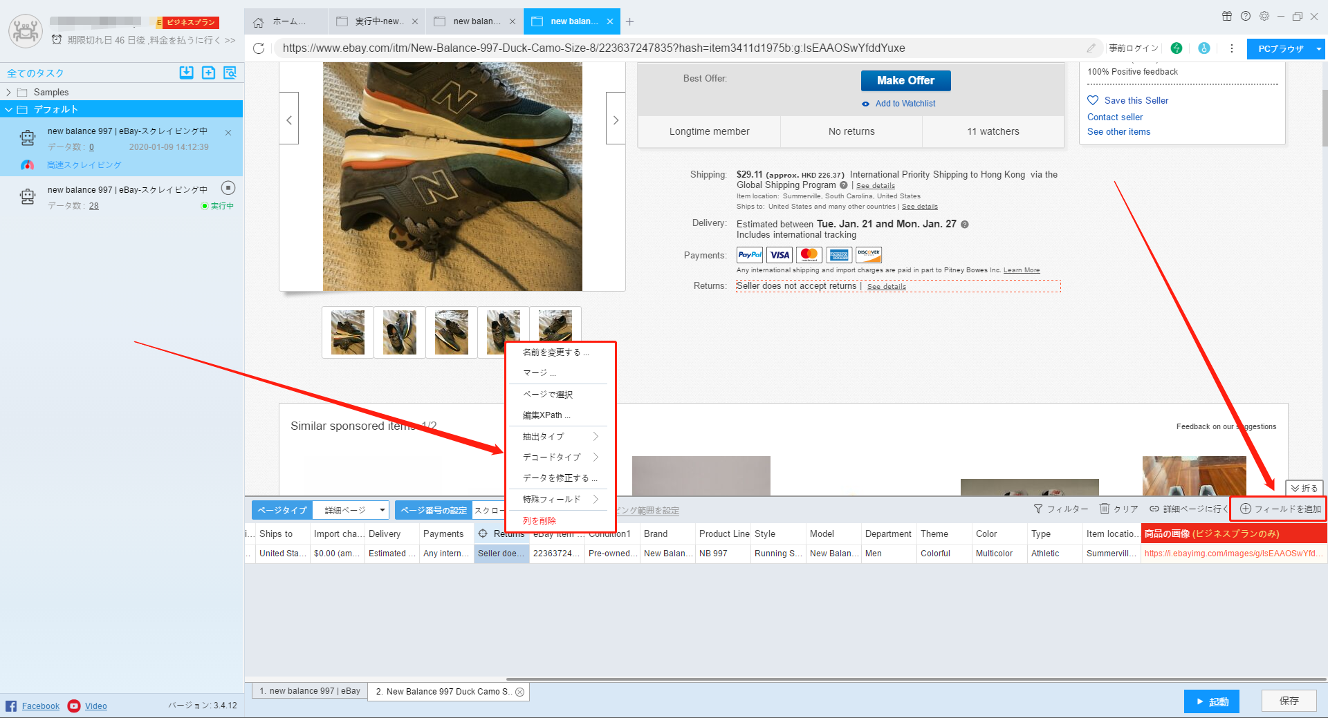The height and width of the screenshot is (718, 1328).
Task: Click the new task plus icon
Action: tap(208, 73)
